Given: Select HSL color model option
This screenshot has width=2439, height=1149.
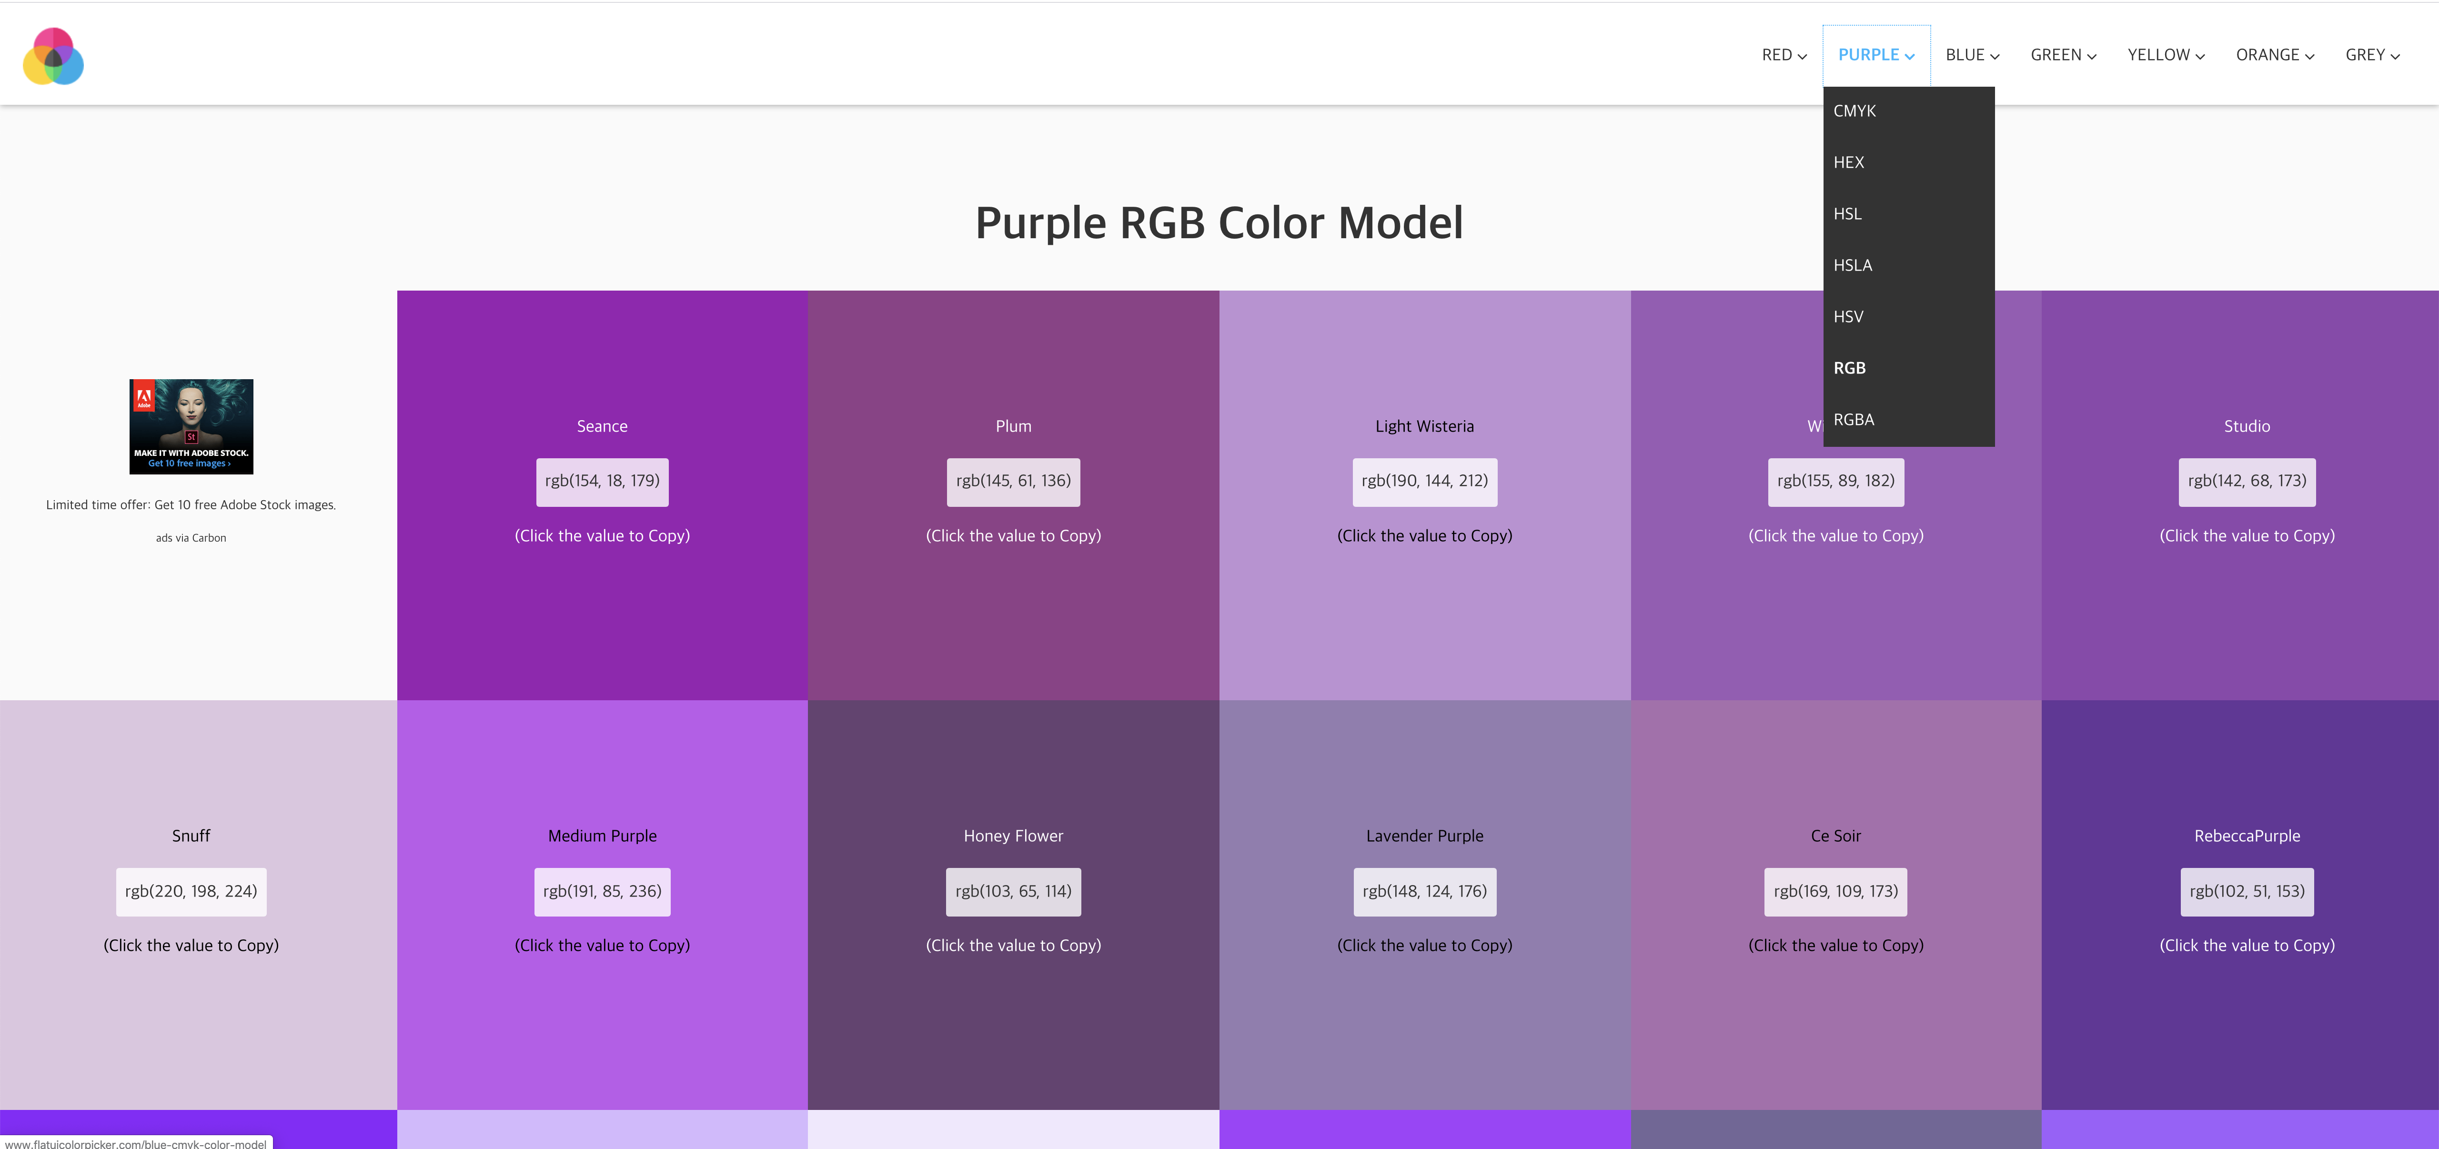Looking at the screenshot, I should coord(1847,214).
